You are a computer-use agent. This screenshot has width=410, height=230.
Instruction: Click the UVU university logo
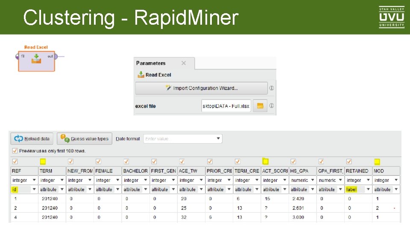[x=392, y=17]
